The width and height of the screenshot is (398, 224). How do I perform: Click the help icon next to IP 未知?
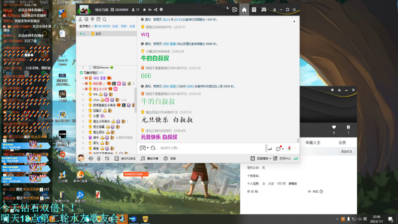pyautogui.click(x=321, y=192)
